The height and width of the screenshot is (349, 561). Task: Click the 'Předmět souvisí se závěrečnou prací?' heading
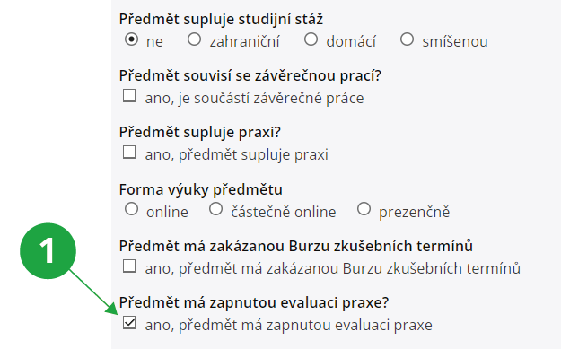coord(250,75)
